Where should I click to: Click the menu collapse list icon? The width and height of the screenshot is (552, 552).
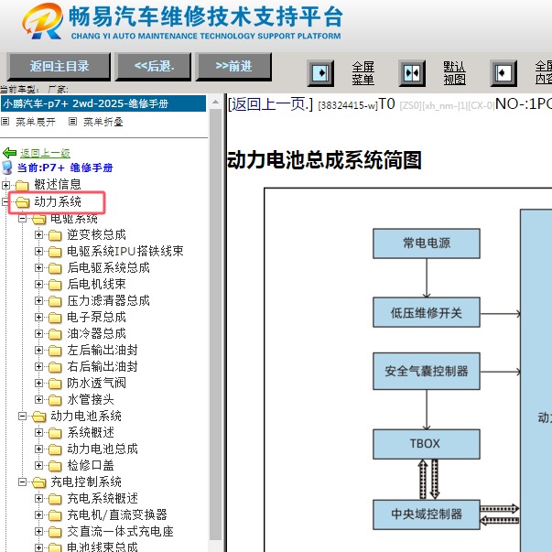click(x=72, y=122)
